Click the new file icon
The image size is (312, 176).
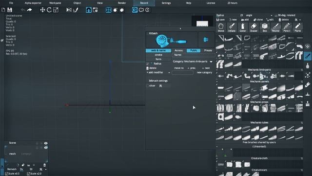[3, 10]
